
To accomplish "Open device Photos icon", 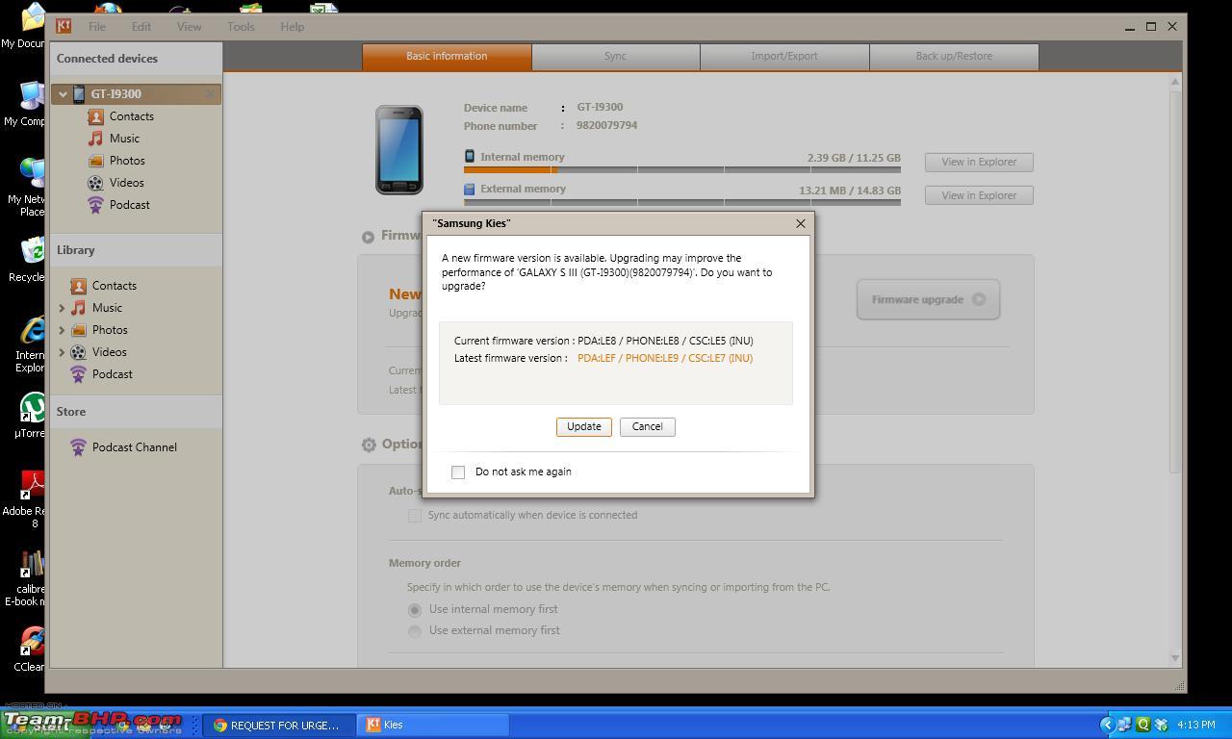I will (95, 161).
